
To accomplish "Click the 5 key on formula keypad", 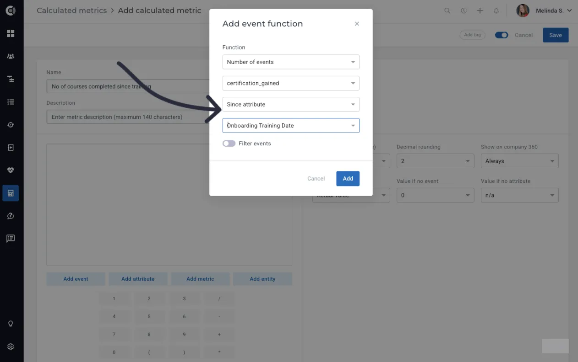I will point(149,316).
